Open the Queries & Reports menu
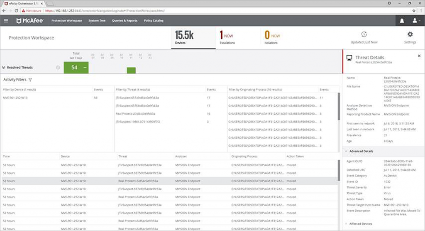This screenshot has width=425, height=231. (x=125, y=21)
